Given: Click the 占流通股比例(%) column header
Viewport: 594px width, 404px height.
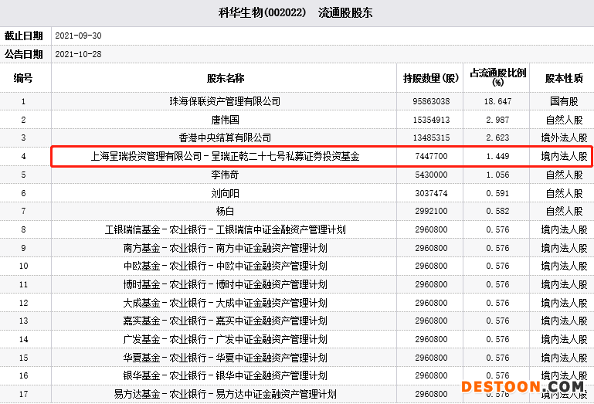Looking at the screenshot, I should click(x=497, y=76).
